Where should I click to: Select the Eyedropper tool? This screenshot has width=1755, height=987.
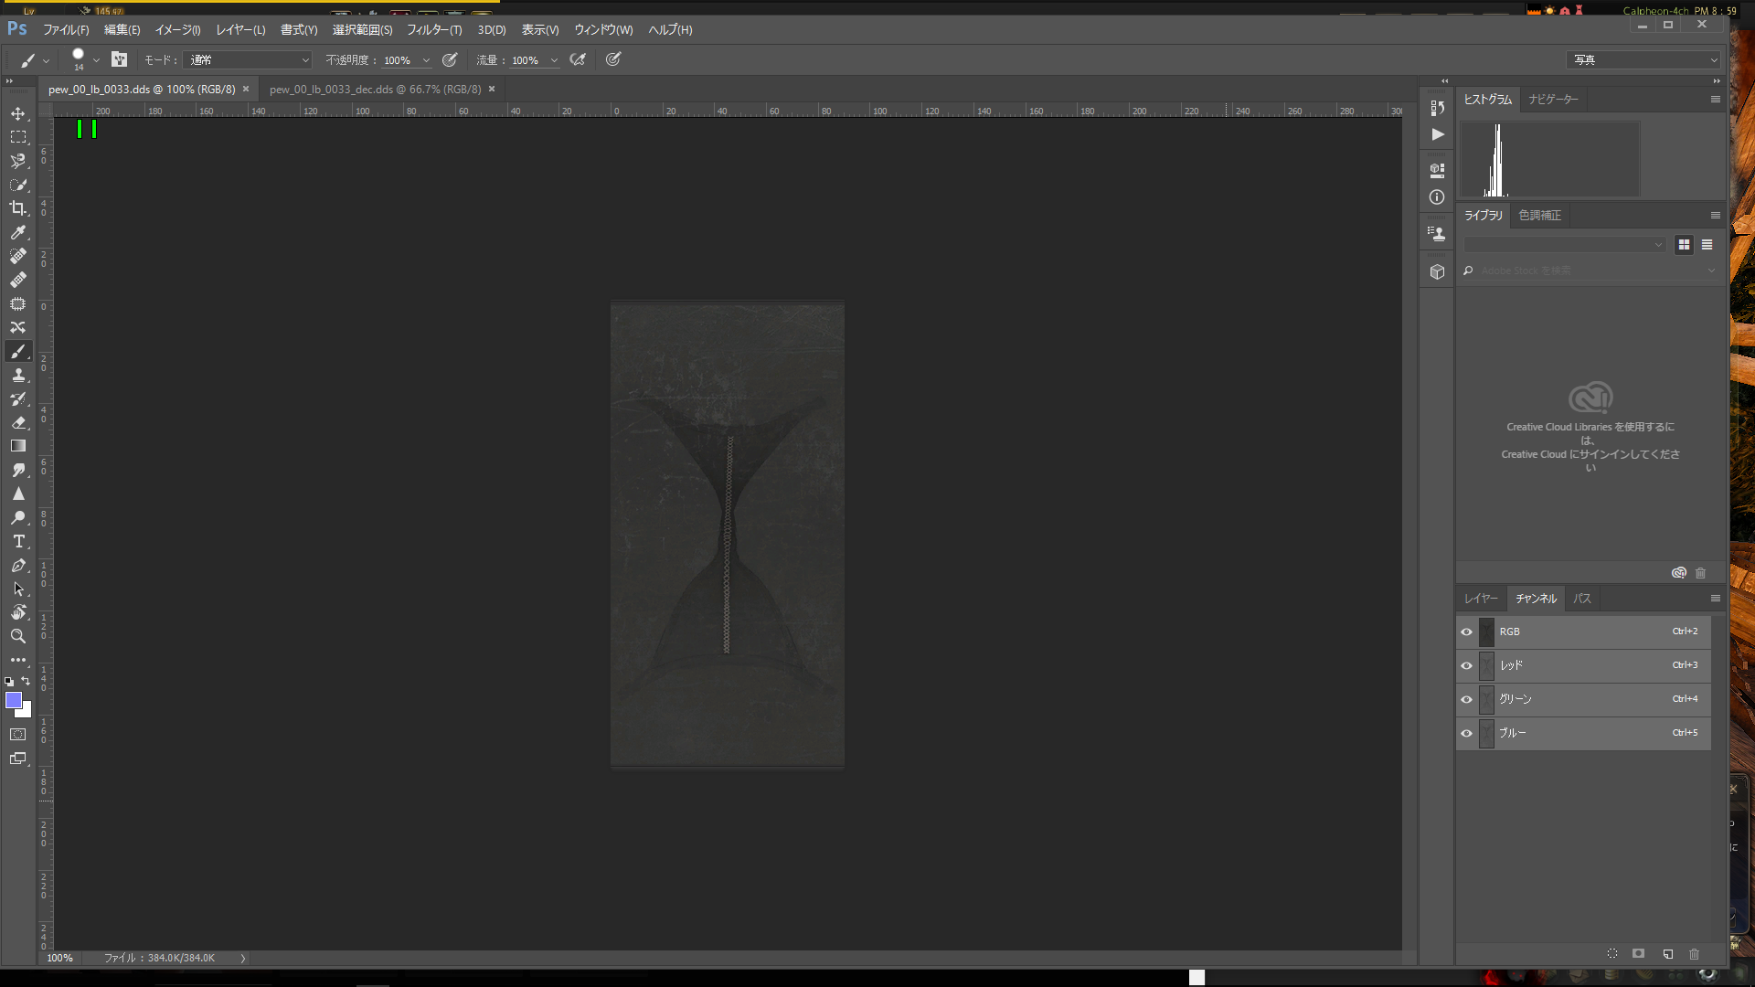tap(17, 232)
